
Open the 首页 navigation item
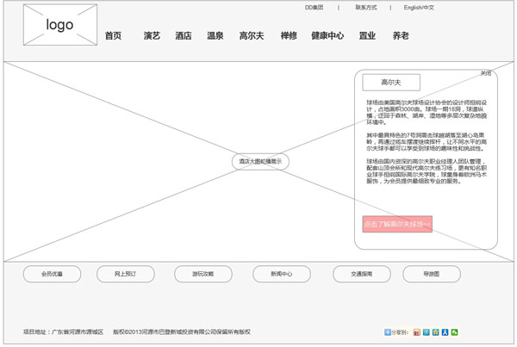tap(113, 36)
